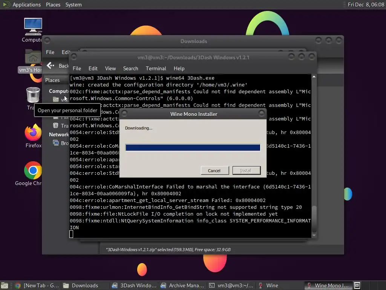
Task: Open the Terminal menu in terminal window
Action: pyautogui.click(x=156, y=68)
